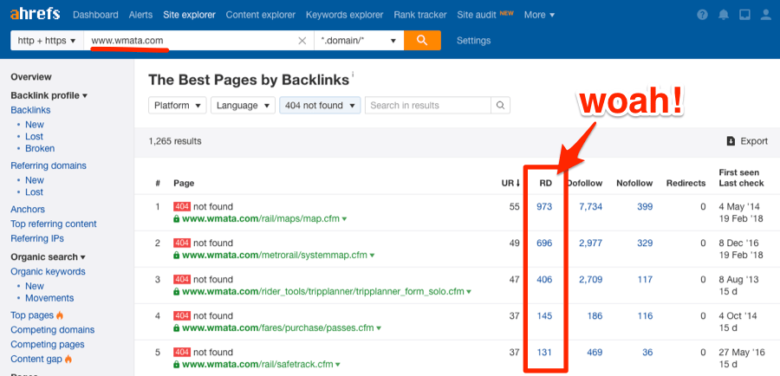Screen dimensions: 780x376
Task: Expand the arrow next to /metrorail/systemmap.cfm
Action: point(372,256)
